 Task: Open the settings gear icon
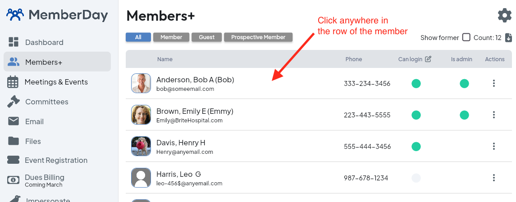click(505, 15)
